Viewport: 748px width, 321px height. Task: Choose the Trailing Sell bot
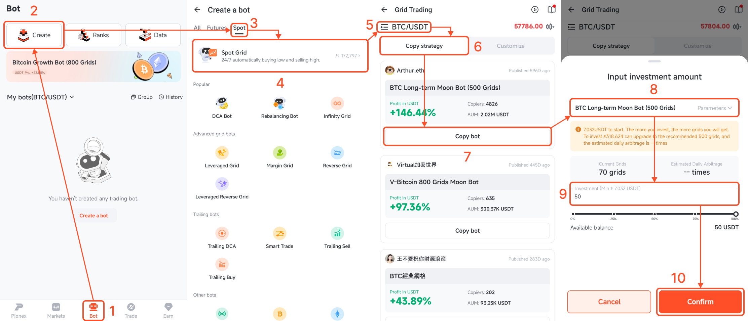337,238
